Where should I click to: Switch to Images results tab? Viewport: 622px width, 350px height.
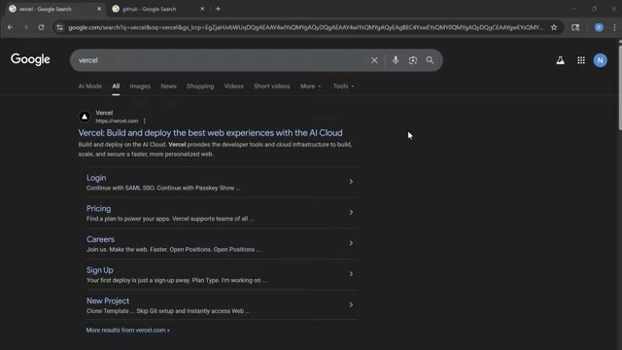[140, 87]
